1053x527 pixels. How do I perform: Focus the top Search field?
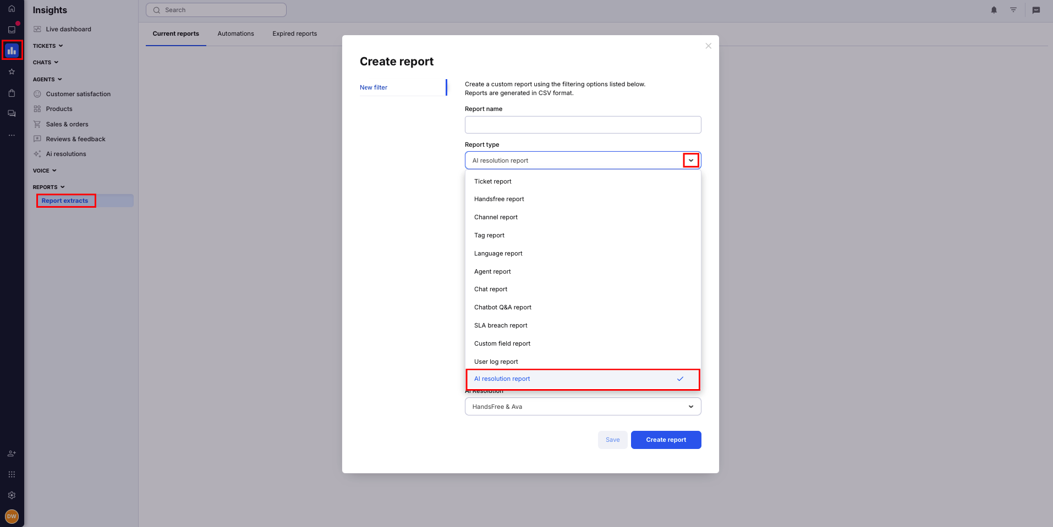[x=216, y=10]
